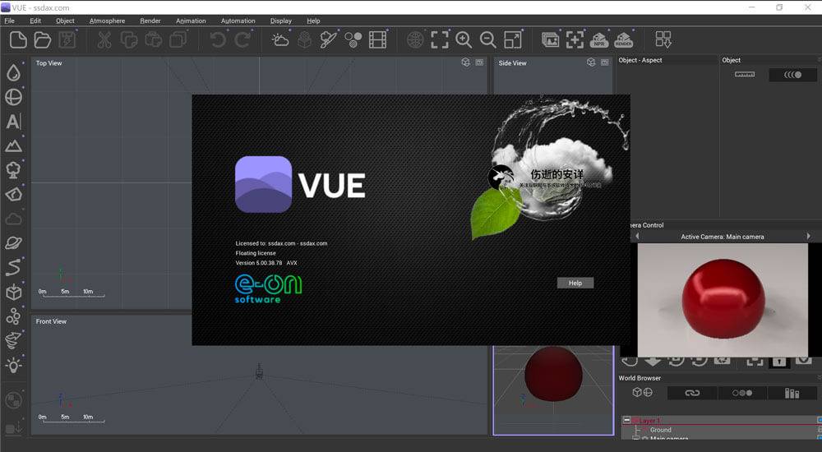
Task: Click the Copy icon in the toolbar
Action: (x=129, y=39)
